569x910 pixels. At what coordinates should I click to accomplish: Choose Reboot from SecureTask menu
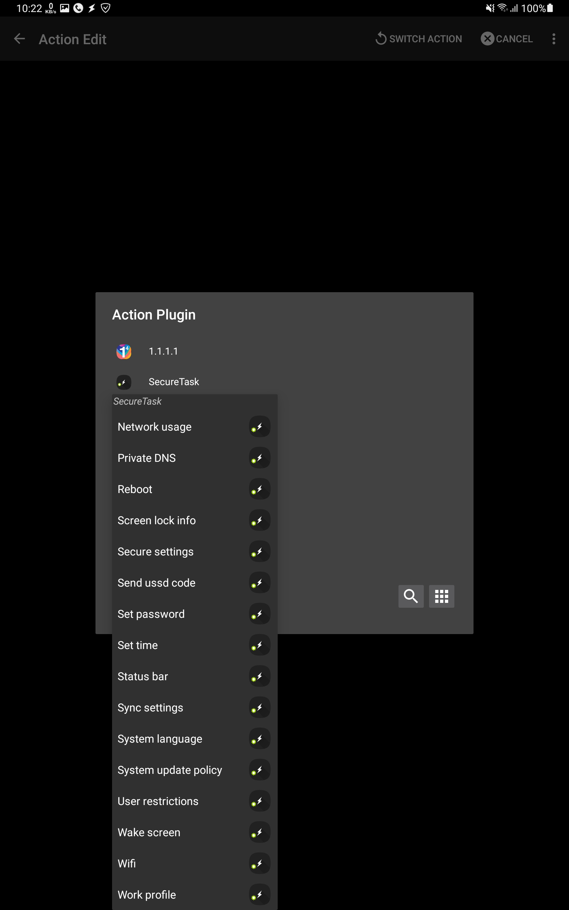click(x=195, y=489)
